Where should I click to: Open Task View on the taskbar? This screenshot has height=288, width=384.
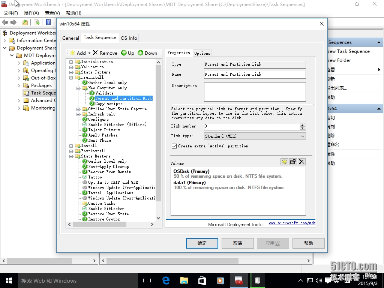pyautogui.click(x=147, y=280)
